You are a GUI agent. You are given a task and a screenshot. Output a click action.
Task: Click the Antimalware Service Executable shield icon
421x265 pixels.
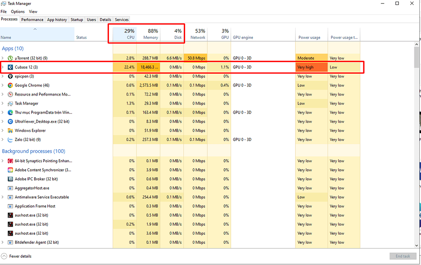(x=10, y=197)
